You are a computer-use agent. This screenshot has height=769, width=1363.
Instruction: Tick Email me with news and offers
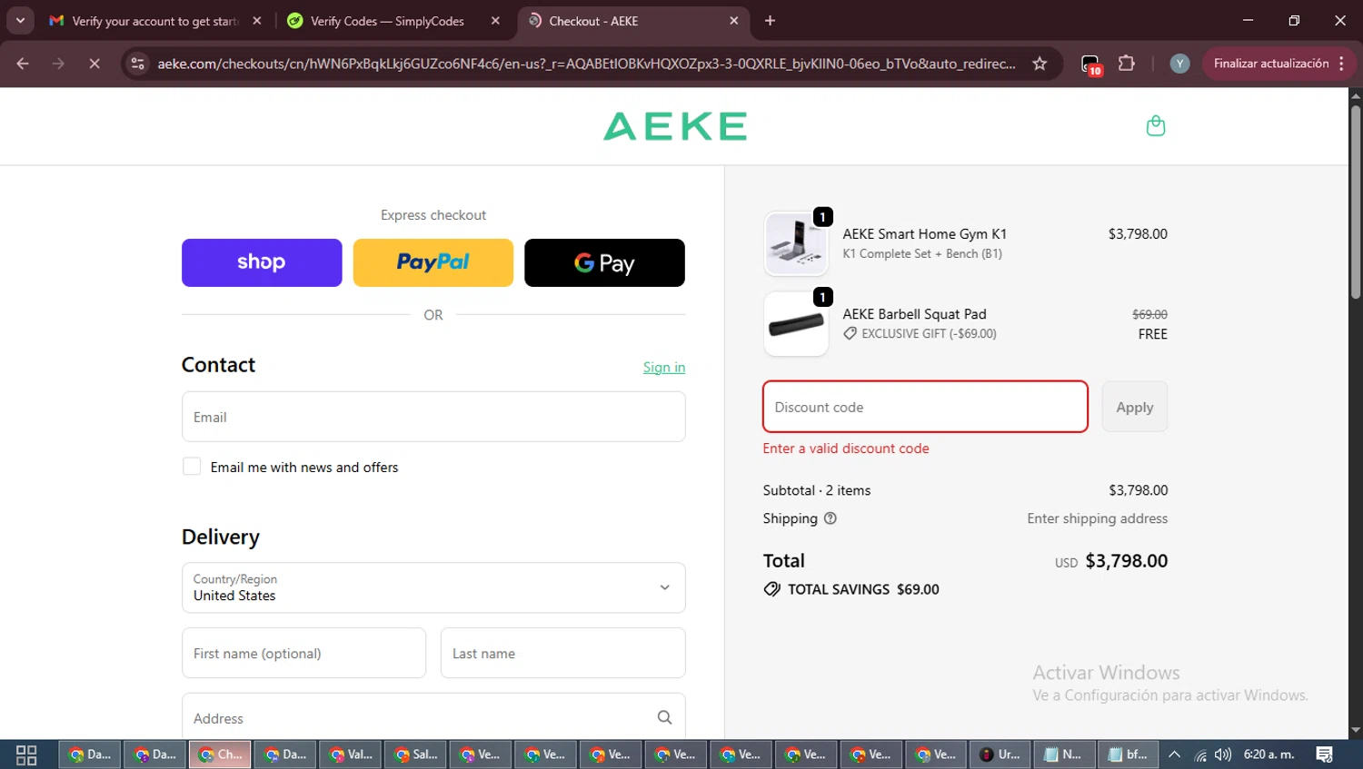coord(192,467)
